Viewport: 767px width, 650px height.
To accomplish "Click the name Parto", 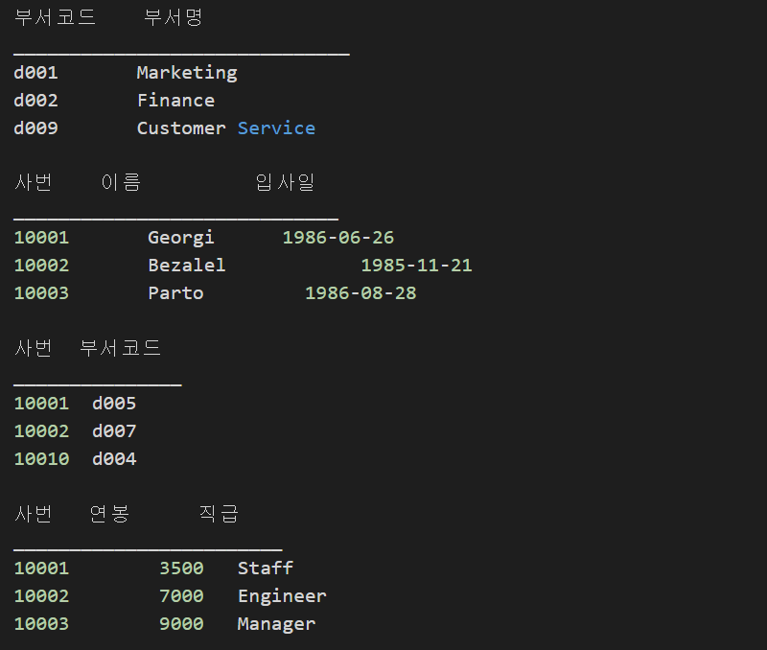I will click(175, 293).
